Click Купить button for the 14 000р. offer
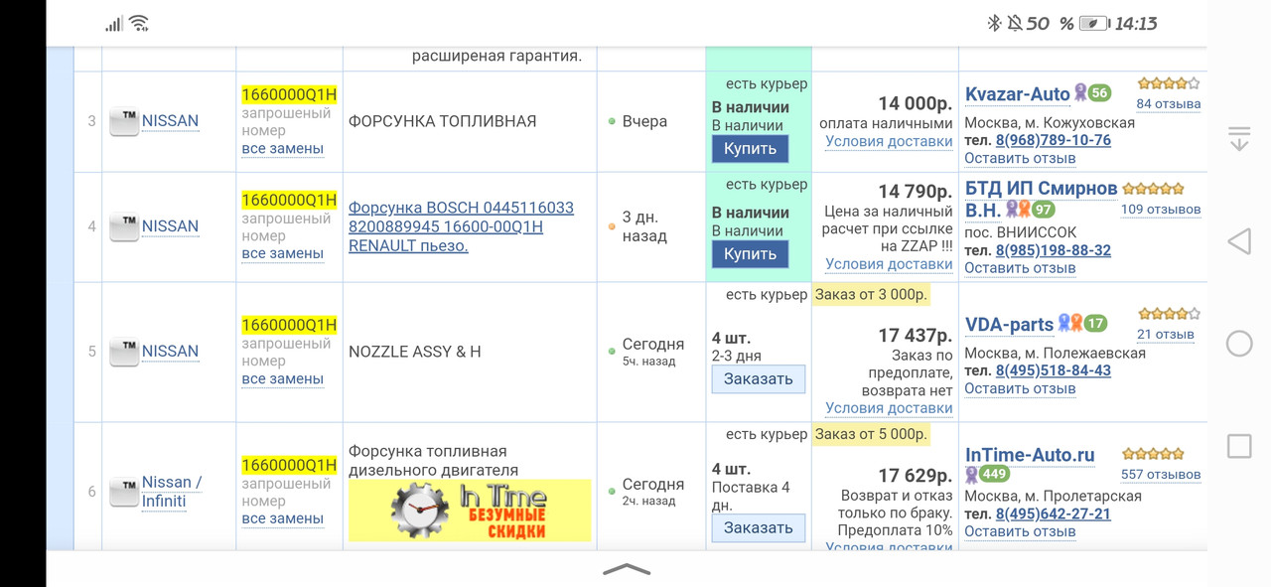1271x587 pixels. [x=750, y=149]
